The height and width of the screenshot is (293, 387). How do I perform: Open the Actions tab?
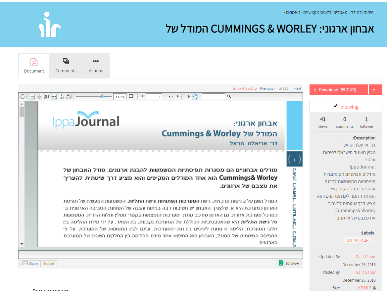96,66
